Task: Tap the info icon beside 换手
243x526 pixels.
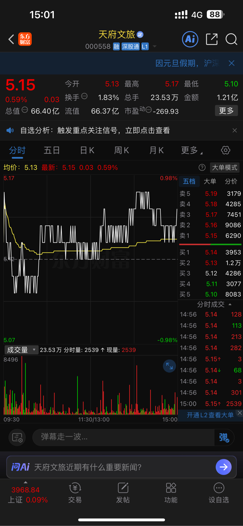Action: 84,96
